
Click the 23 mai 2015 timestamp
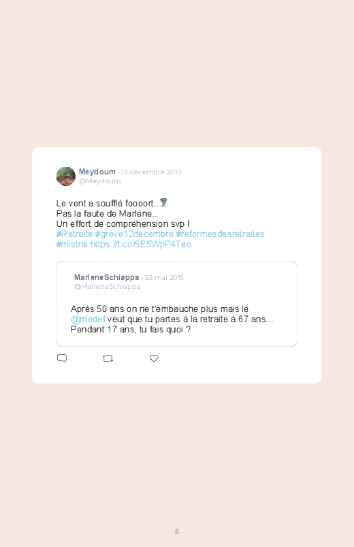(x=164, y=278)
